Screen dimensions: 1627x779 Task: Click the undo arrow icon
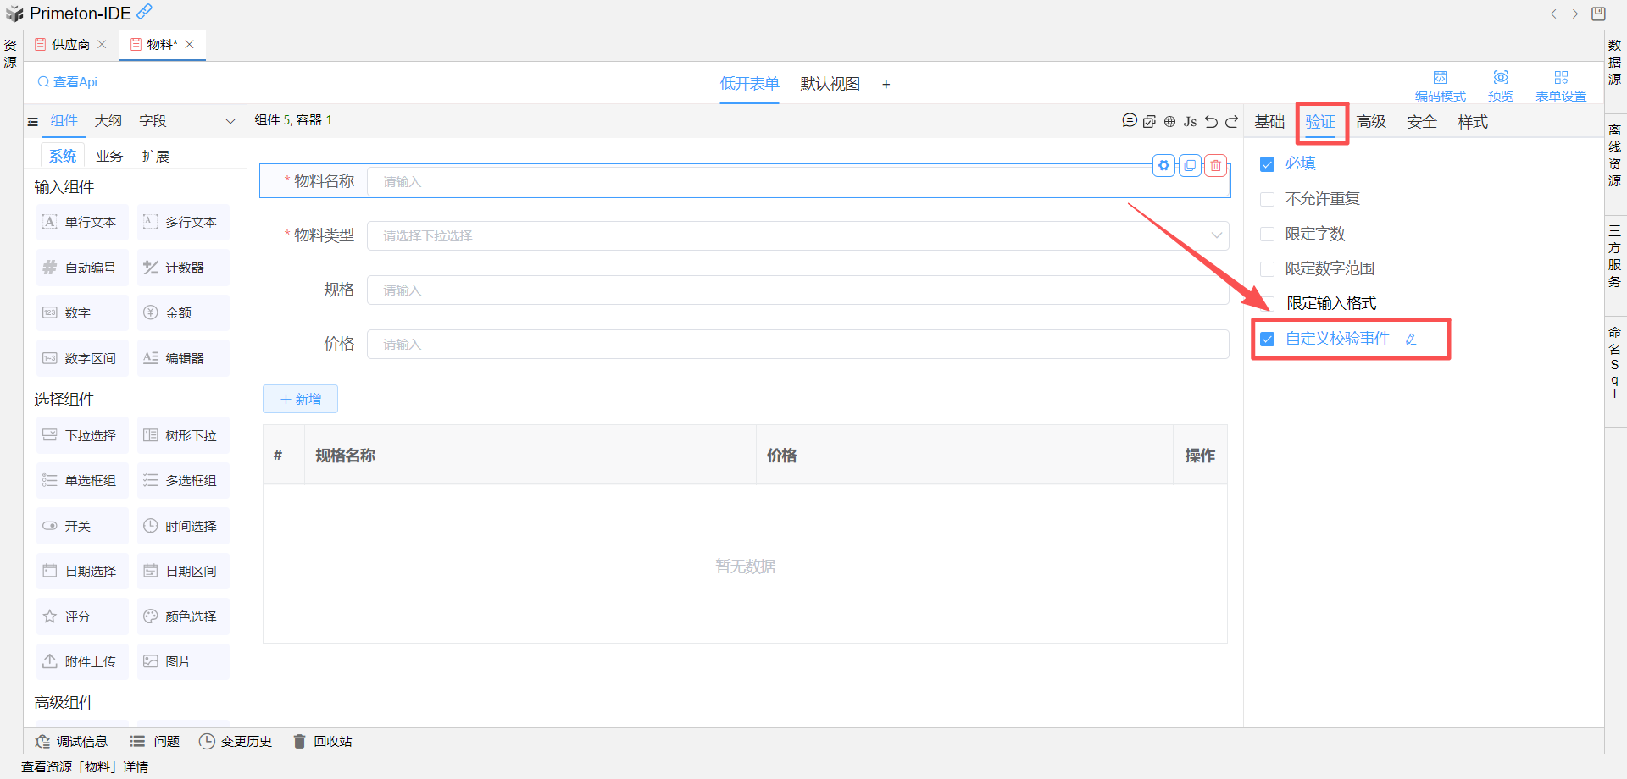(1211, 122)
